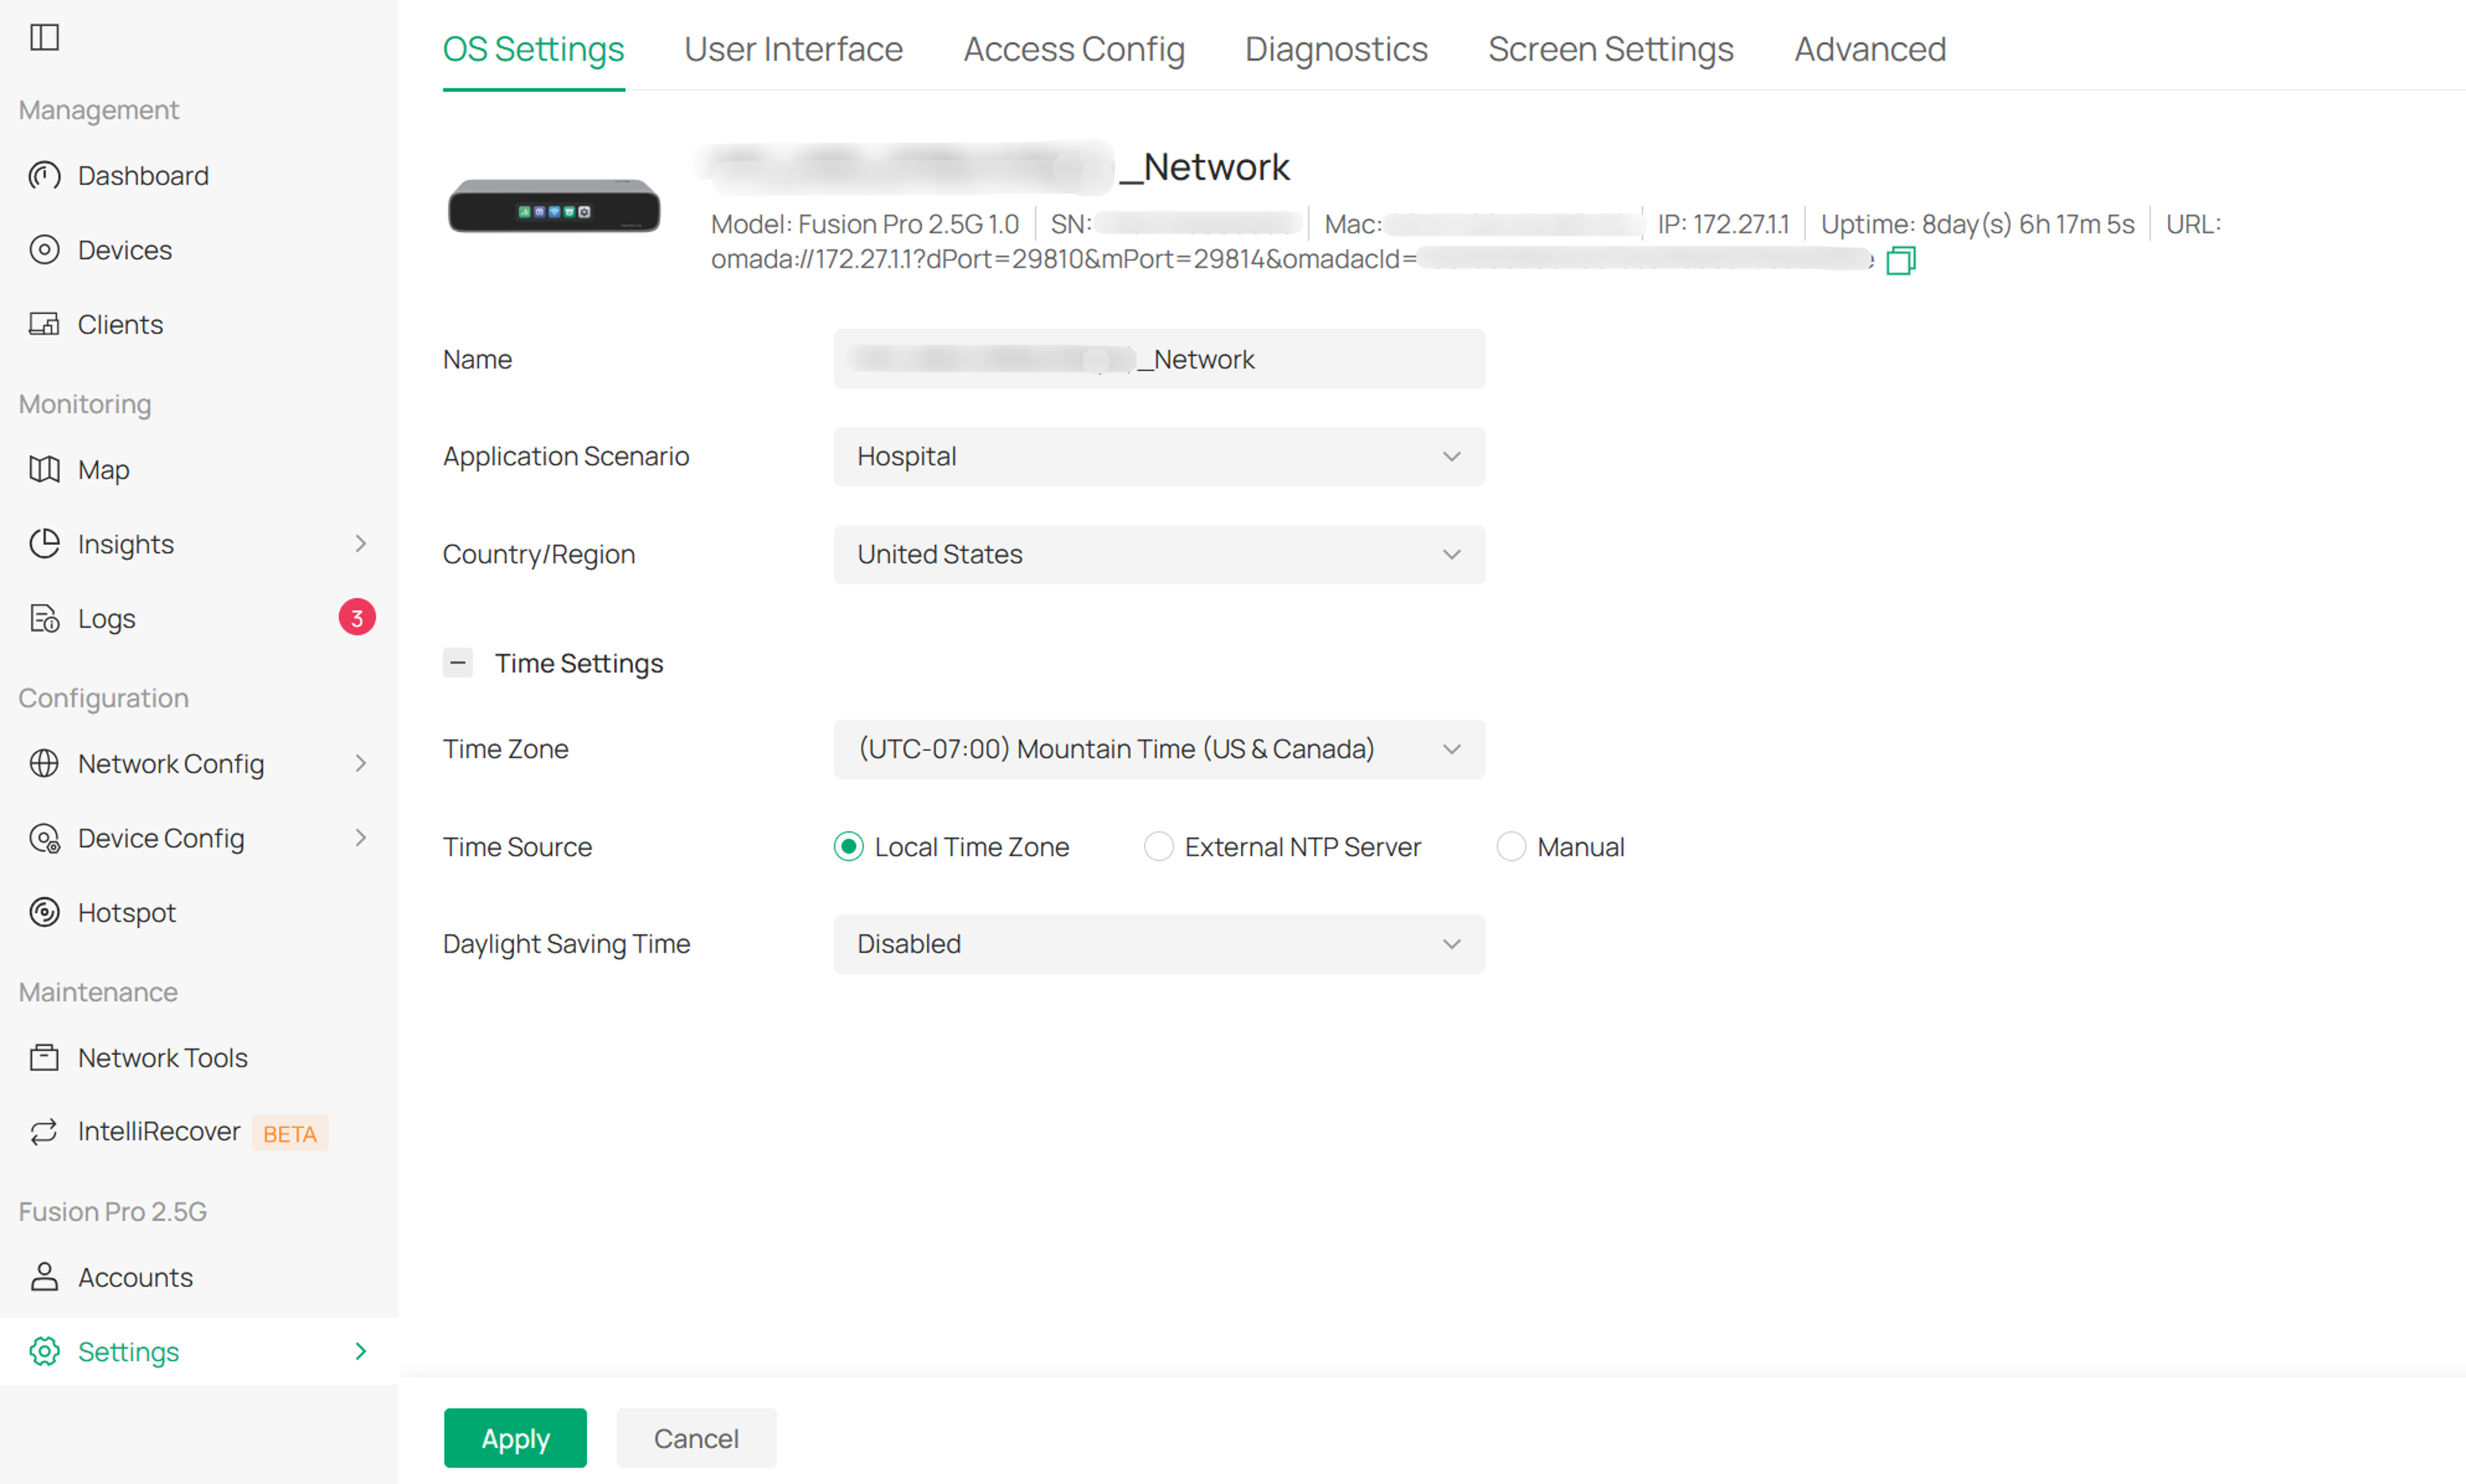
Task: Switch to the User Interface tab
Action: (x=793, y=49)
